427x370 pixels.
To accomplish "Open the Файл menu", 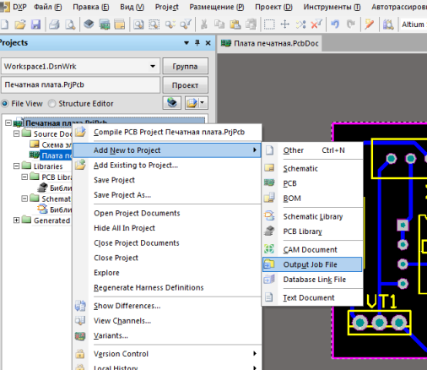I will coord(48,7).
